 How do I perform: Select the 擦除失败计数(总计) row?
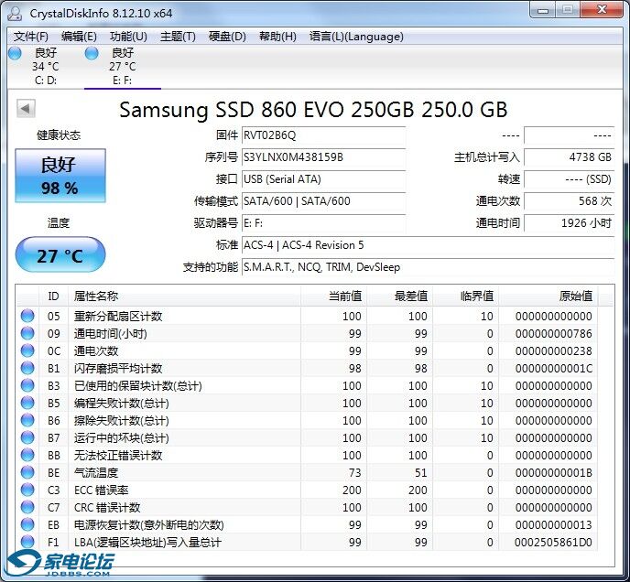[x=307, y=420]
